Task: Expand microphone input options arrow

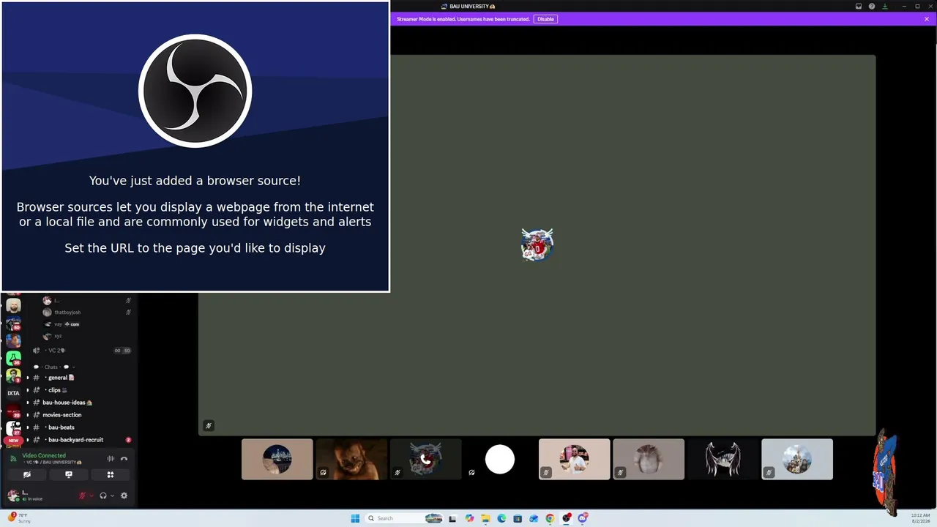Action: (92, 496)
